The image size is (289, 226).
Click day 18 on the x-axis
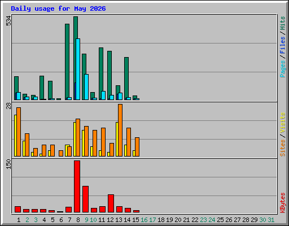pos(161,220)
